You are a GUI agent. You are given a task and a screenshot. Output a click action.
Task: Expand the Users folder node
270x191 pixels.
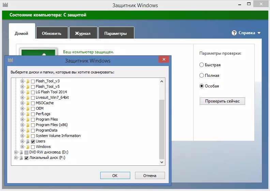coord(22,141)
